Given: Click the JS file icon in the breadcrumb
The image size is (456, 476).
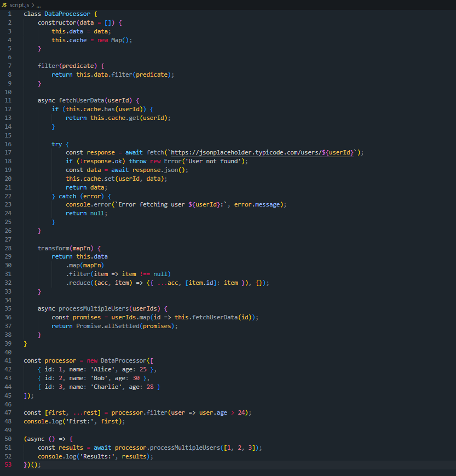Looking at the screenshot, I should coord(5,3).
